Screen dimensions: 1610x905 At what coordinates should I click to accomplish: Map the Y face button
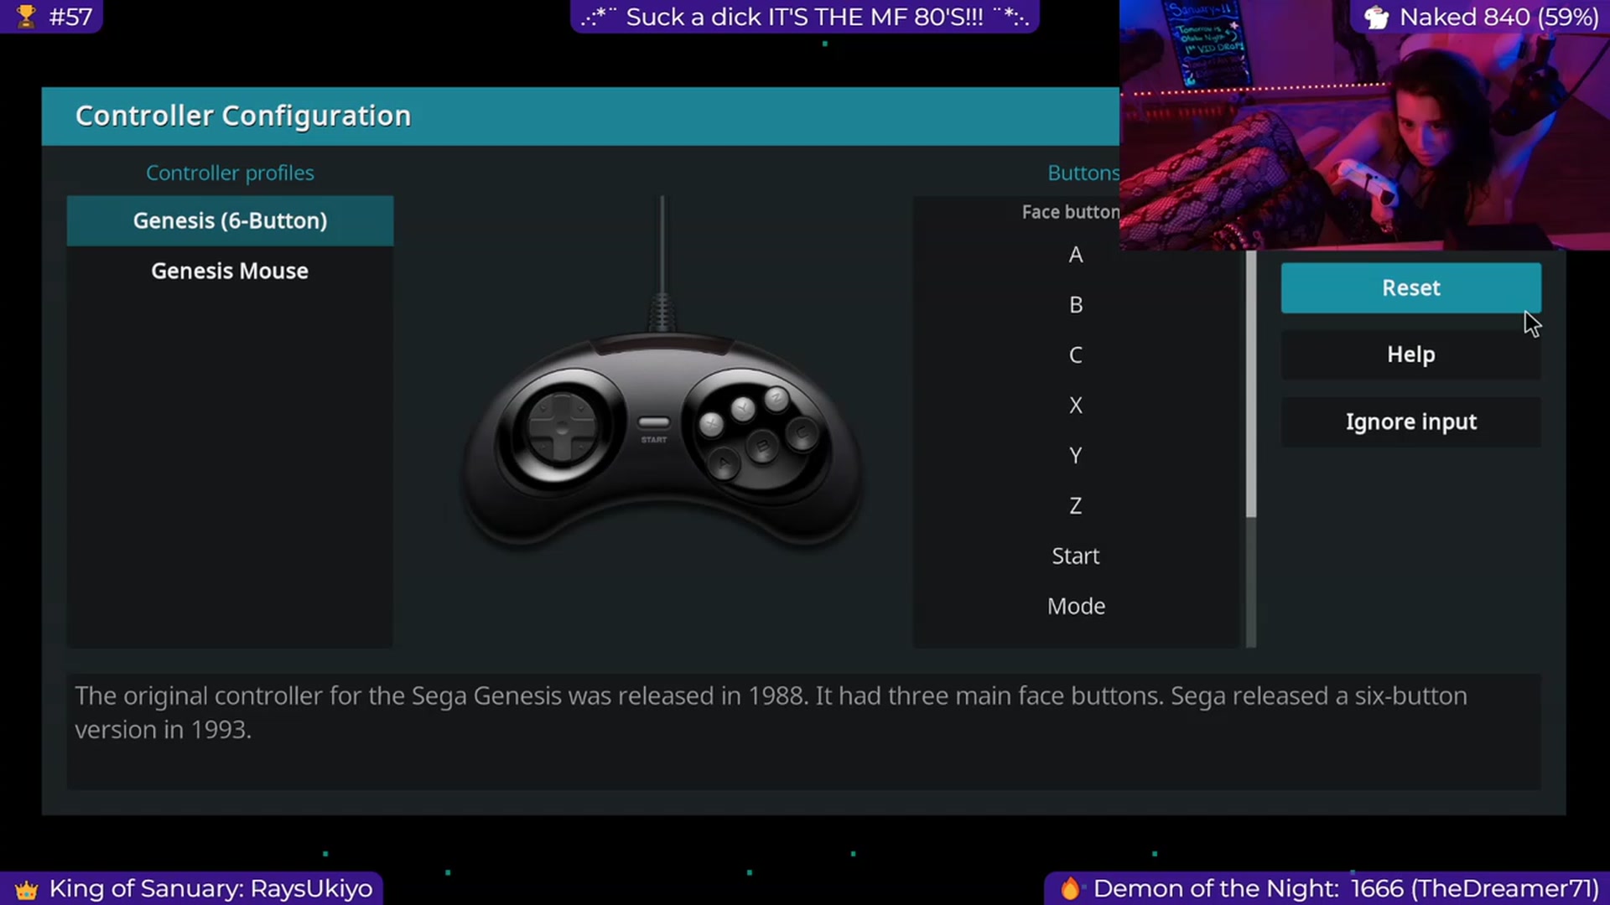click(x=1076, y=456)
